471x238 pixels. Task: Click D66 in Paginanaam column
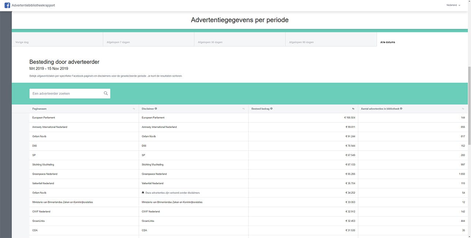(x=34, y=146)
